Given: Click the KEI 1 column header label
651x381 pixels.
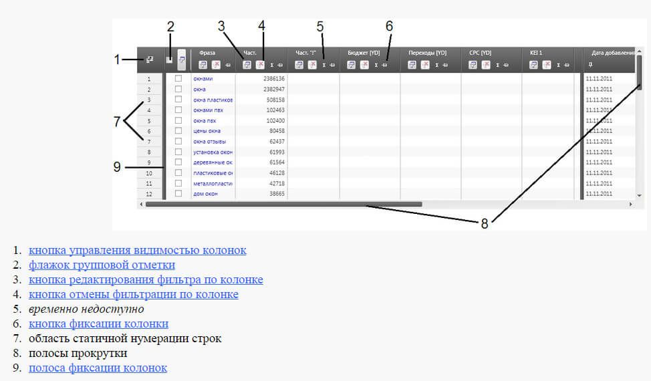Looking at the screenshot, I should click(x=535, y=53).
